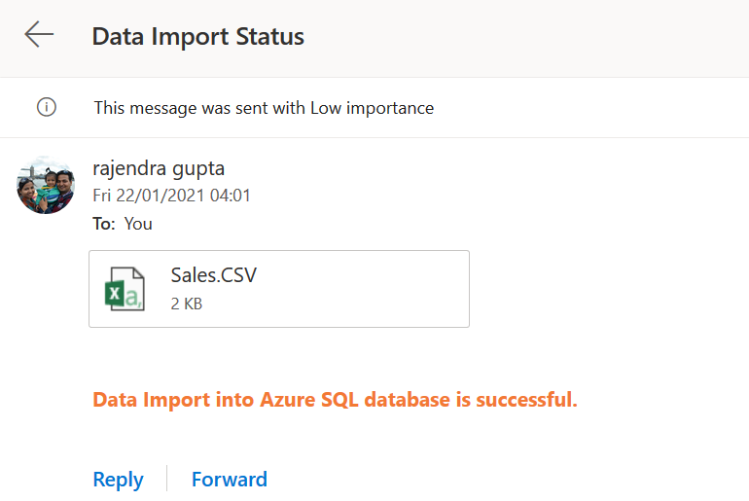Click the "To:" label

click(104, 224)
